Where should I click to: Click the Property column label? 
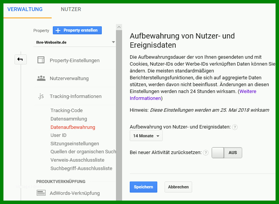click(x=41, y=31)
